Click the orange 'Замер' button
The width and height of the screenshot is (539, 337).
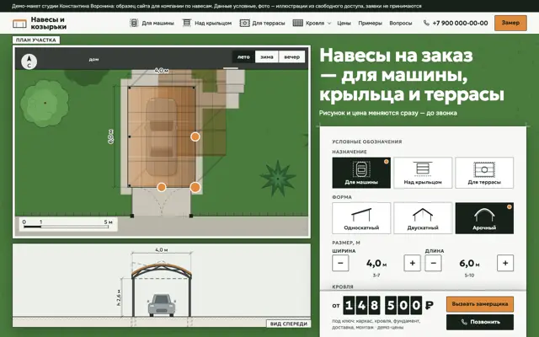(510, 23)
